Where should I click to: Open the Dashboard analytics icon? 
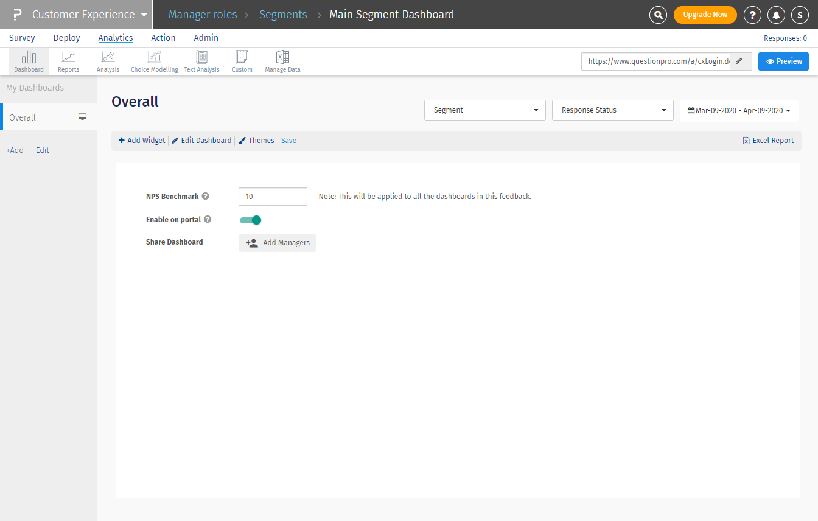pyautogui.click(x=29, y=61)
